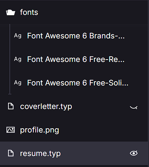Click the image icon beside profile.png

click(11, 130)
